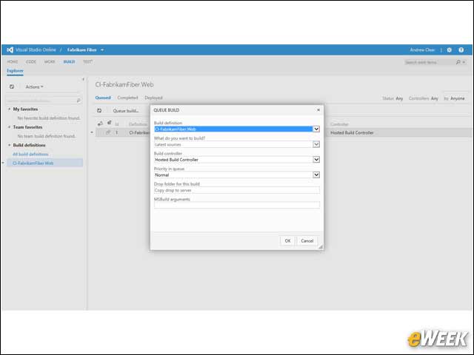Collapse the My favorites section
The width and height of the screenshot is (474, 355).
click(10, 109)
